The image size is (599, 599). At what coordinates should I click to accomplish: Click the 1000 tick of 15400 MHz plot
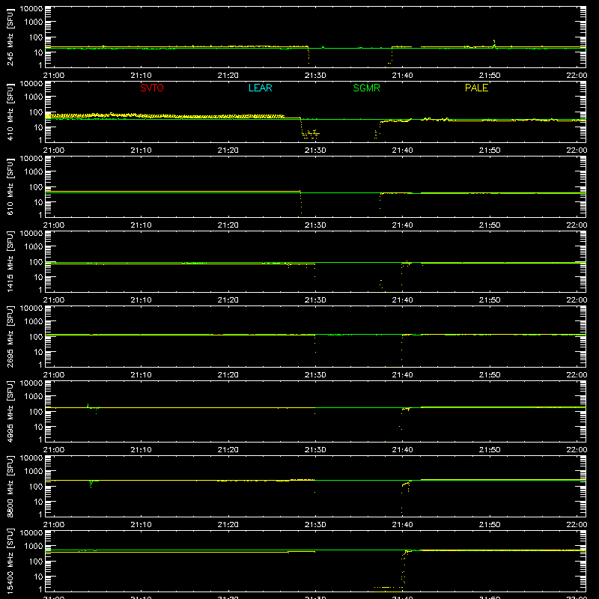click(34, 546)
